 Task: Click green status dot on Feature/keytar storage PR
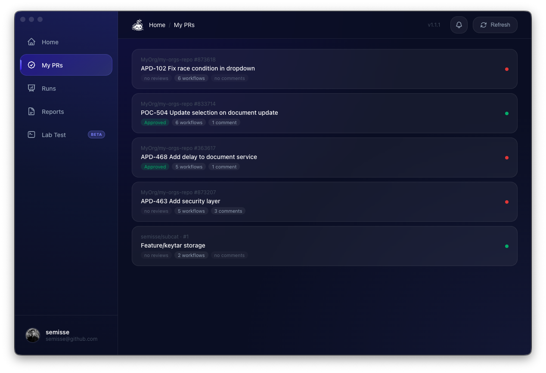click(507, 246)
